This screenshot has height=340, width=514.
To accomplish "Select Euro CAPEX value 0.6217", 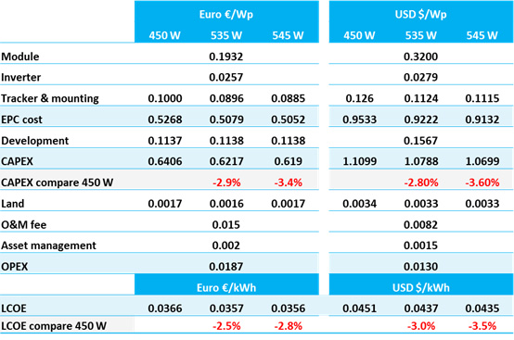I will (x=226, y=161).
